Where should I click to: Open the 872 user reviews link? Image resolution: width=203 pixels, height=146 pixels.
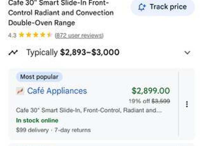tap(79, 35)
